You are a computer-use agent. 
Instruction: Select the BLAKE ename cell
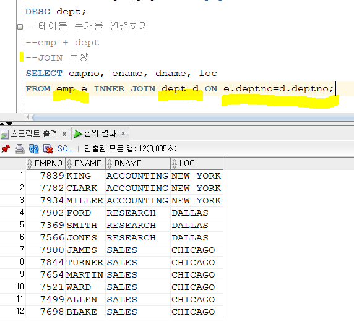[x=85, y=312]
